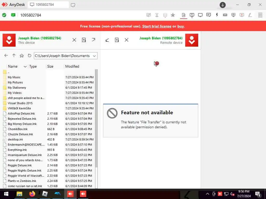Open Firefox from the taskbar
Screen dimensions: 266x199
[x=32, y=194]
